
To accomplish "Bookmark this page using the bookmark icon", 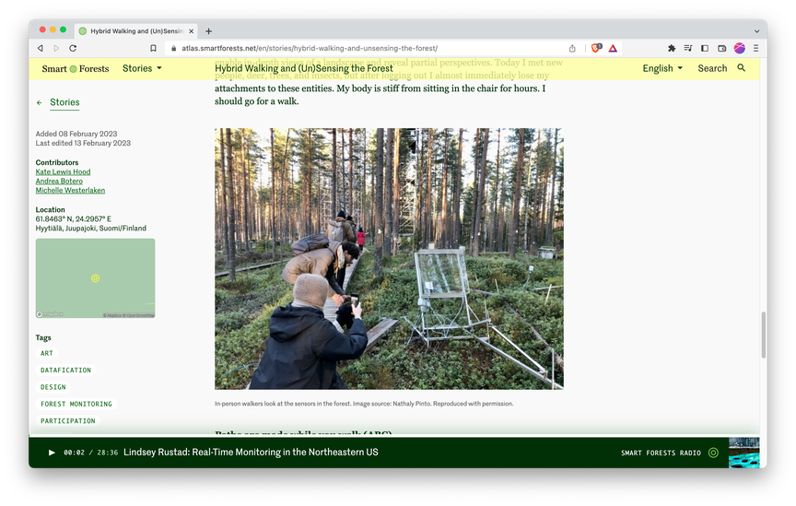I will [153, 48].
